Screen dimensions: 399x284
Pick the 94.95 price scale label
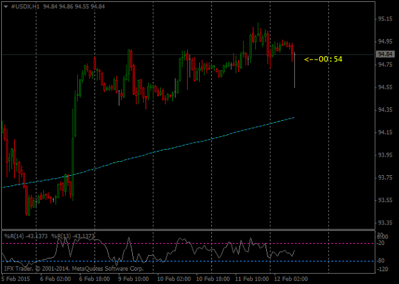coord(385,42)
